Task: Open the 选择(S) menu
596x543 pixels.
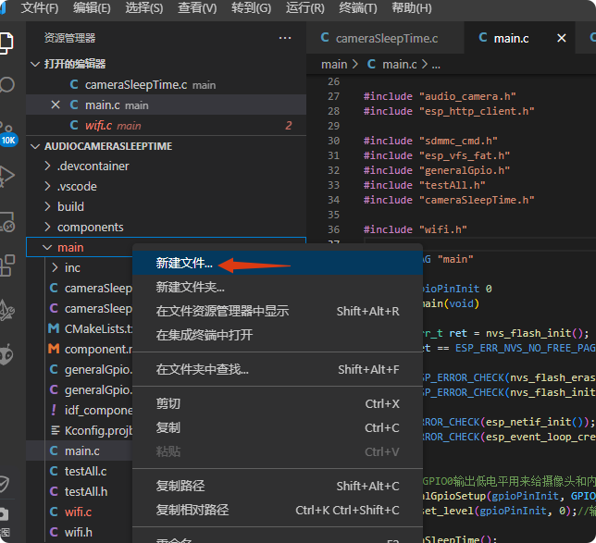Action: point(144,8)
